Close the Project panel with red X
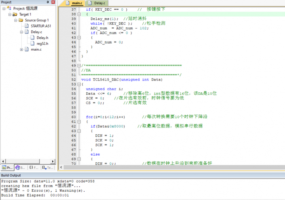The width and height of the screenshot is (285, 200). [53, 2]
